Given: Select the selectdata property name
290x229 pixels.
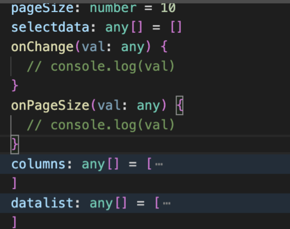Looking at the screenshot, I should click(50, 27).
